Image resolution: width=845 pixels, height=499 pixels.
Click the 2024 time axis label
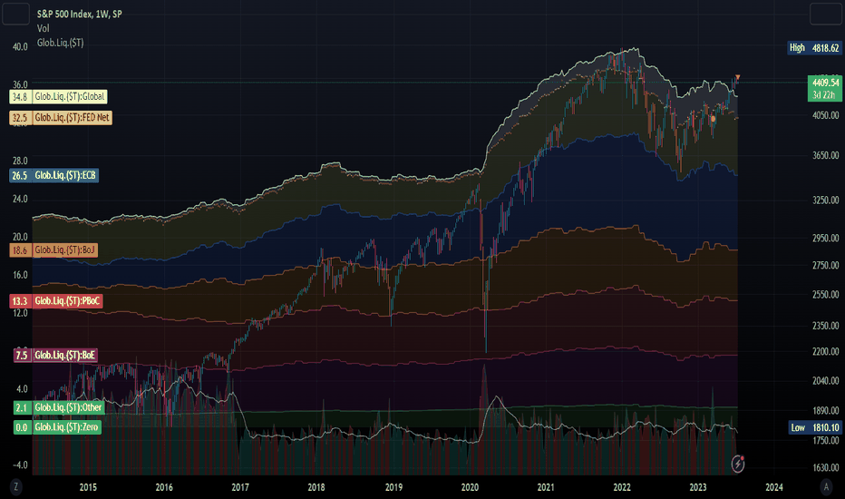pyautogui.click(x=774, y=487)
